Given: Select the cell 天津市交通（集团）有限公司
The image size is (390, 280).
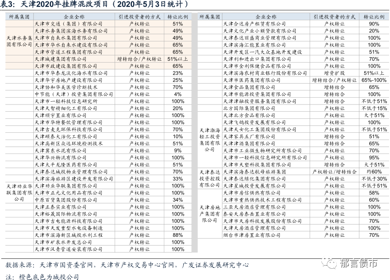Looking at the screenshot, I should click(69, 24).
